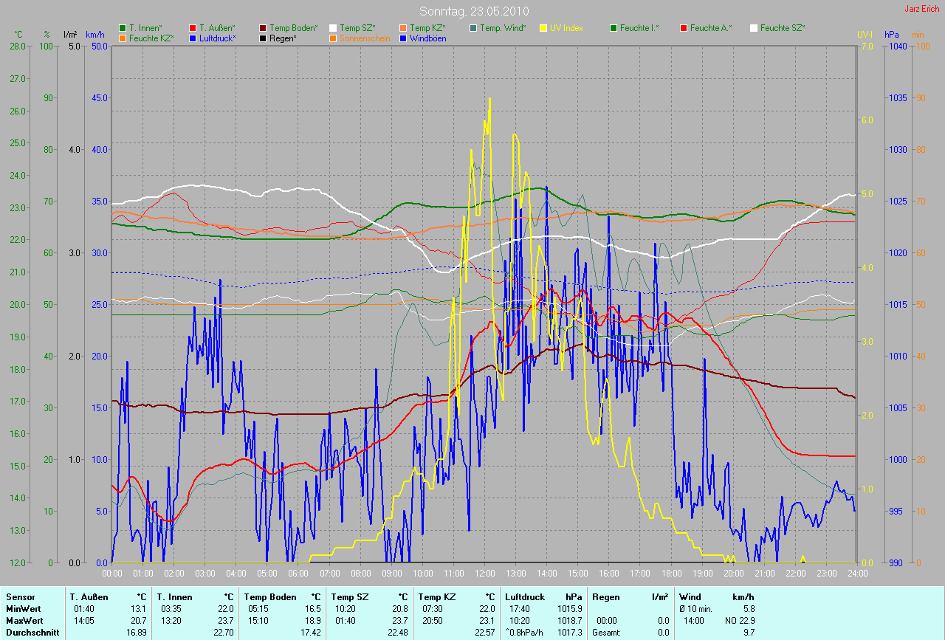The width and height of the screenshot is (945, 640).
Task: Click the Temp KZ average value '22.57'
Action: tap(486, 633)
